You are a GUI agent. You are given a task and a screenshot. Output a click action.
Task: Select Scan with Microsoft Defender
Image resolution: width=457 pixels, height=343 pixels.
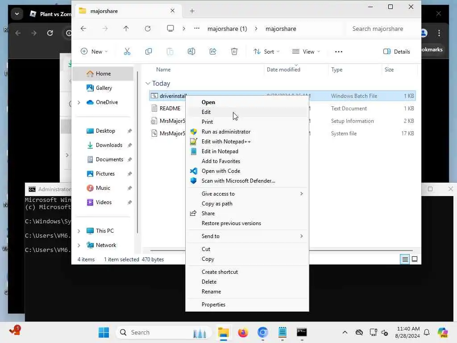point(247,181)
